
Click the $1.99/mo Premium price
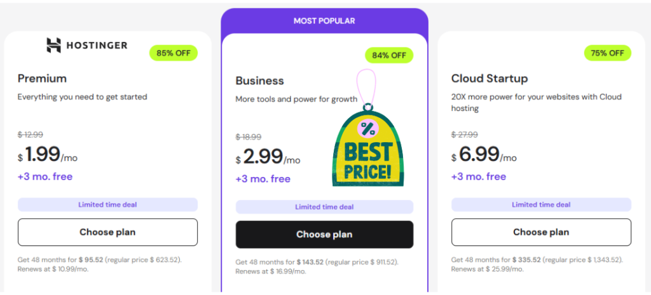pos(48,155)
